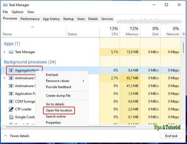Click the Application Frame Host process icon
Viewport: 187px width, 144px height.
[11, 94]
